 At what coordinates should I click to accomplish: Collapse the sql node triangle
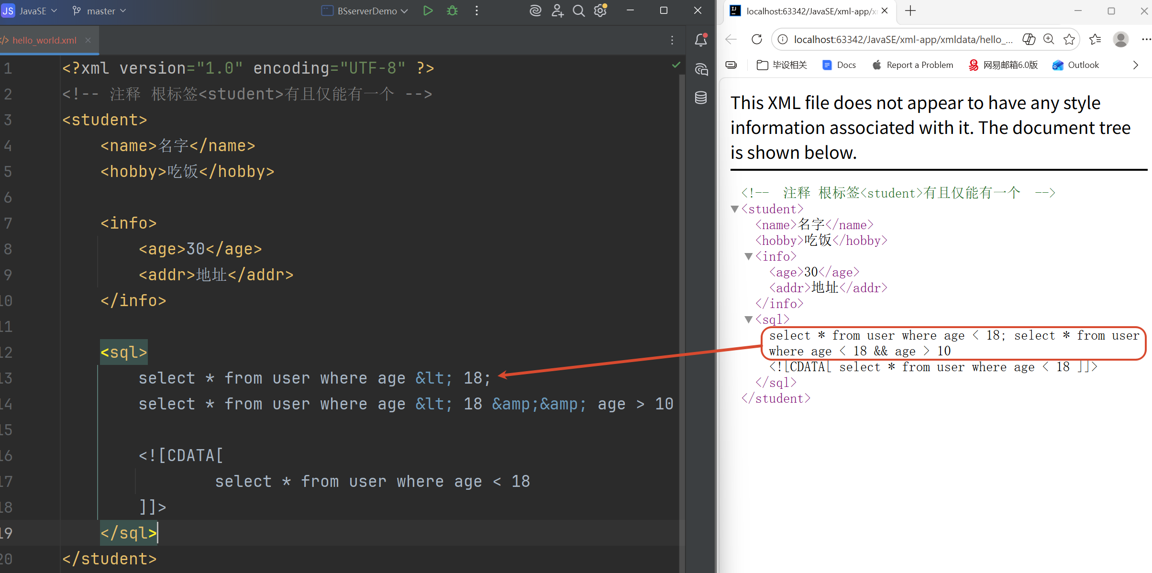coord(749,320)
